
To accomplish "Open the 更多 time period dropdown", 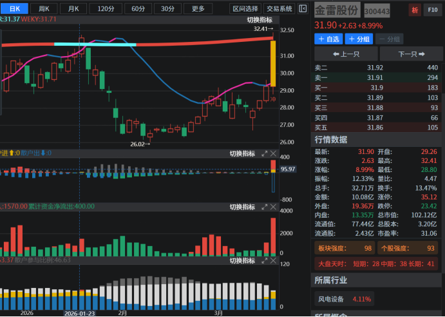I will 198,9.
